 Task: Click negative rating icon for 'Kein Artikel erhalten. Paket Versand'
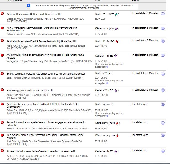tap(2, 135)
